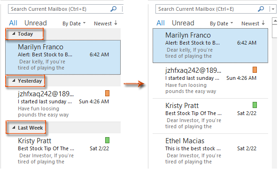Click the search magnifier icon in left mailbox
Viewport: 278px width, 170px height.
coord(113,9)
